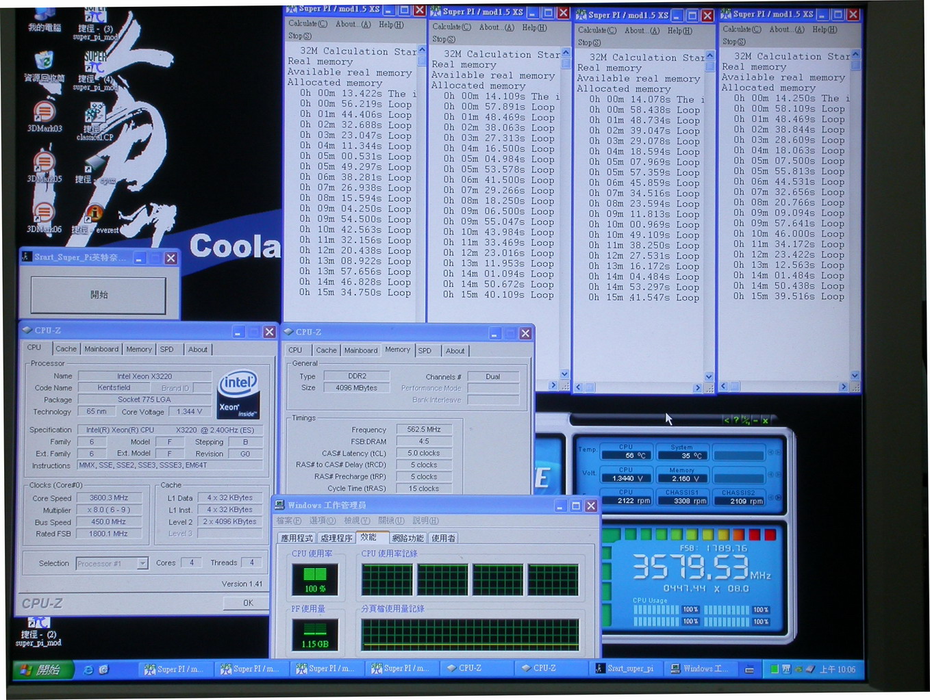Switch to 網路功能 tab in Task Manager
This screenshot has width=930, height=700.
pyautogui.click(x=408, y=539)
